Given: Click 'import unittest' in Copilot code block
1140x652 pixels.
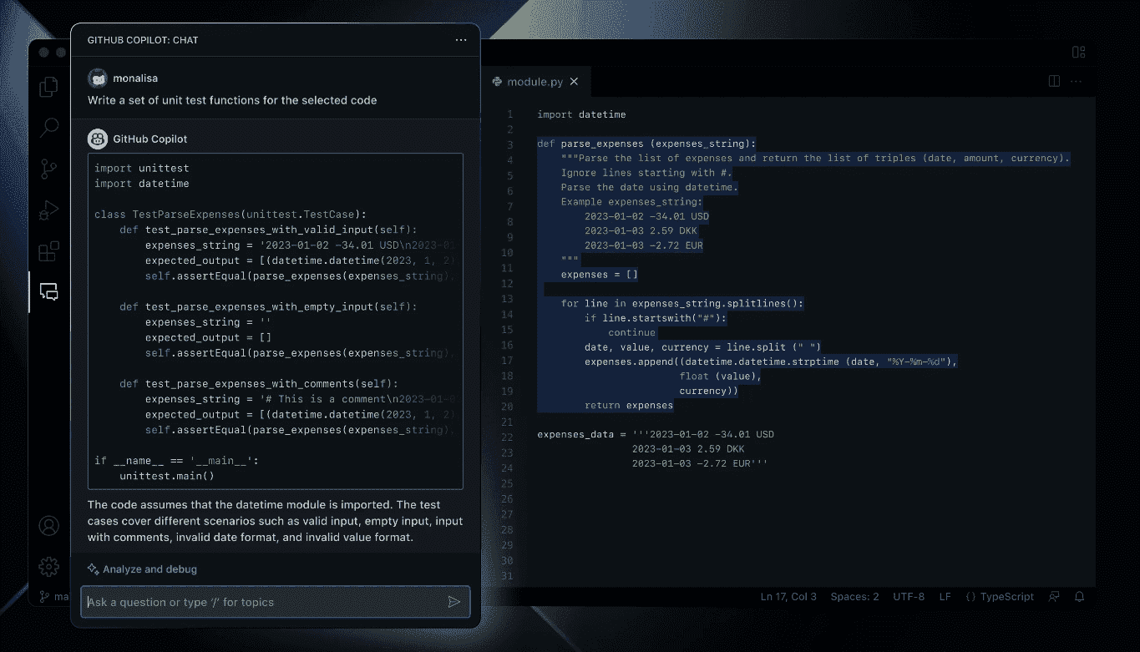Looking at the screenshot, I should point(141,169).
